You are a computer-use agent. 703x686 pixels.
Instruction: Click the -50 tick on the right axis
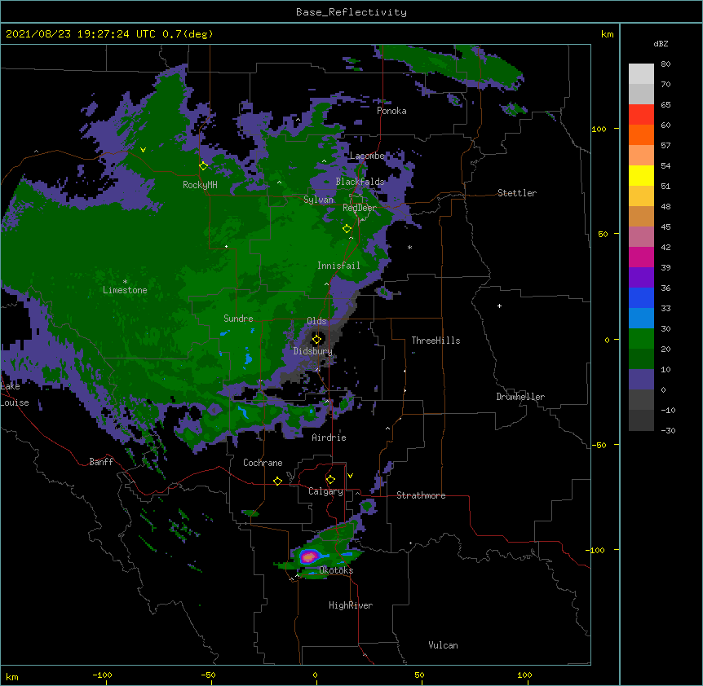[599, 445]
